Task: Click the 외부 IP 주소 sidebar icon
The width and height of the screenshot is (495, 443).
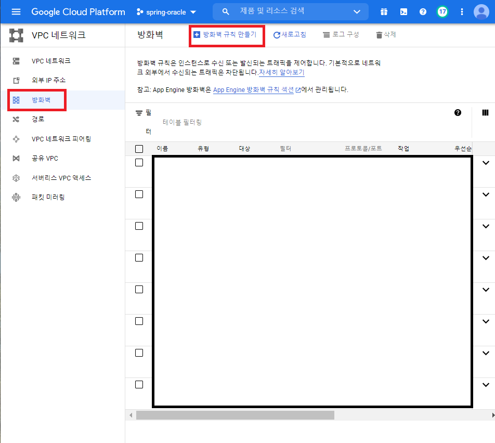Action: tap(16, 81)
